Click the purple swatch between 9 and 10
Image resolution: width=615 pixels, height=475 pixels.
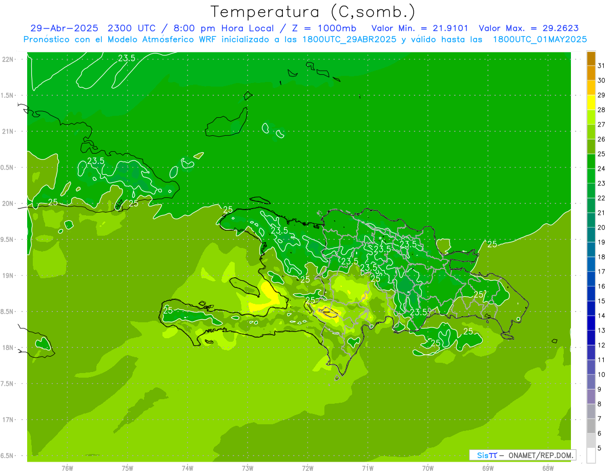click(x=591, y=382)
